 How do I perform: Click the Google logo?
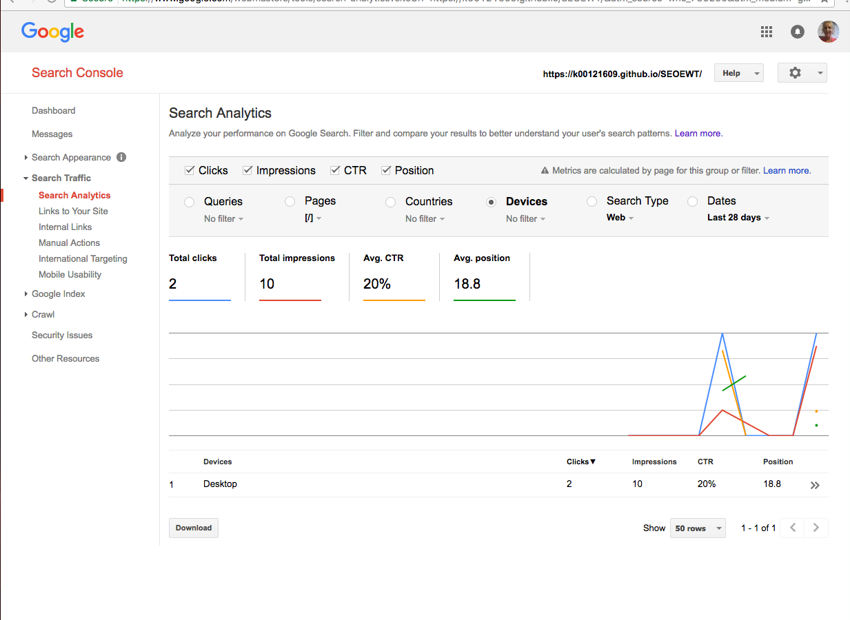[52, 32]
